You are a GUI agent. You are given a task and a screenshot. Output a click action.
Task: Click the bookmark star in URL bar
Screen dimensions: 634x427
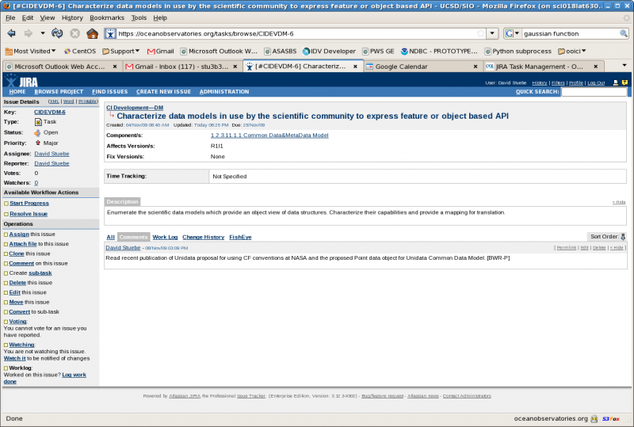point(479,34)
